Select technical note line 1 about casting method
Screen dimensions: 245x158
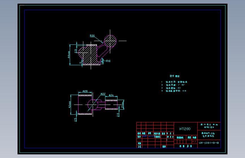174,82
